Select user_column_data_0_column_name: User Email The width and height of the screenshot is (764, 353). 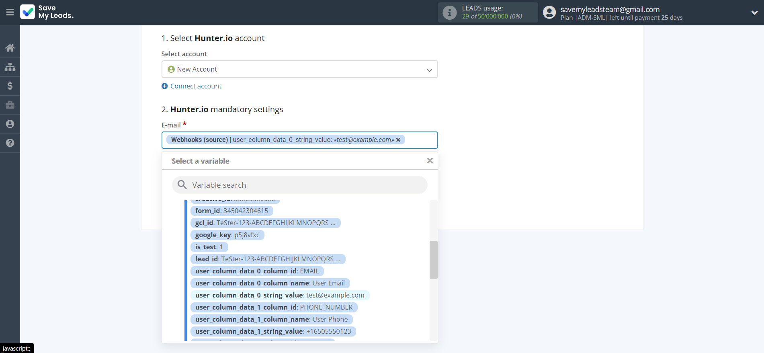(270, 283)
